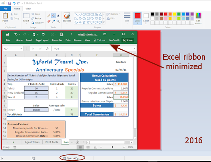Click the Paint Redo arrow in title bar
Screen dimensions: 211x162
coord(18,3)
